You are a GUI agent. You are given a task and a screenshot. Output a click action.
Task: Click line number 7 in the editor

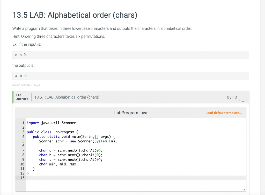coord(23,150)
